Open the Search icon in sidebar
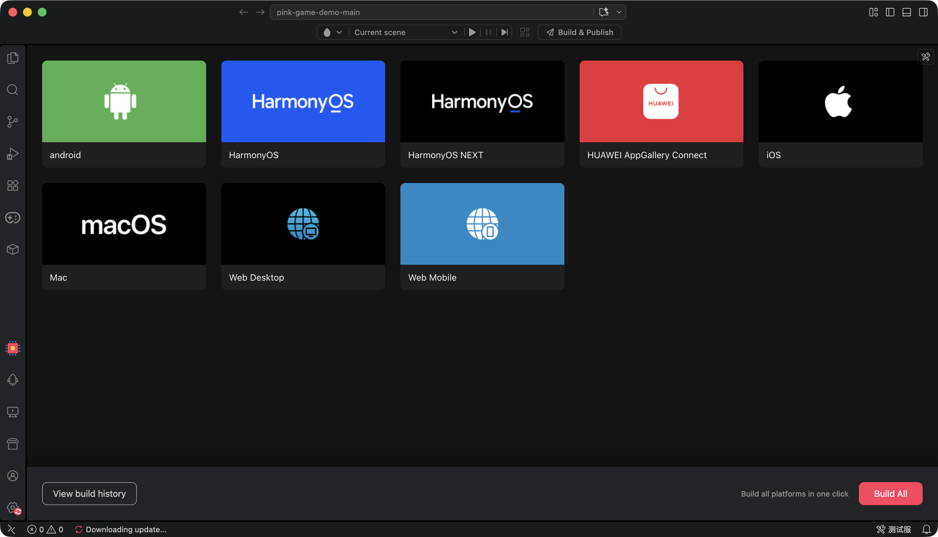The image size is (938, 537). coord(12,90)
